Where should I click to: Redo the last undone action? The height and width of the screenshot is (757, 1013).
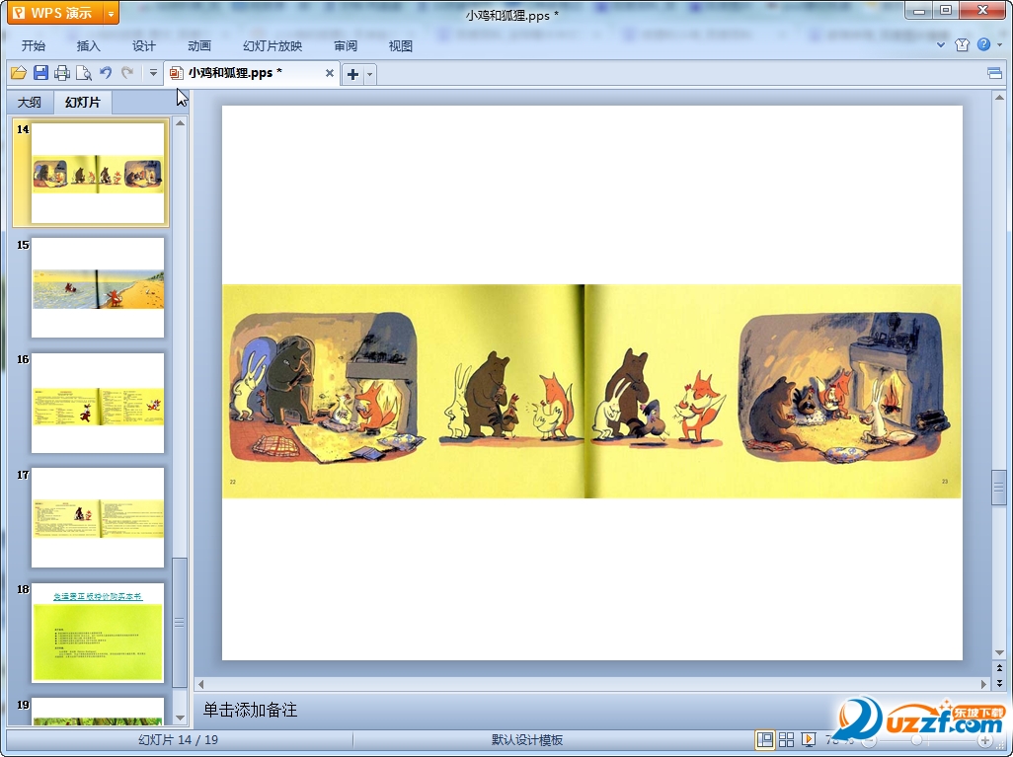click(127, 73)
